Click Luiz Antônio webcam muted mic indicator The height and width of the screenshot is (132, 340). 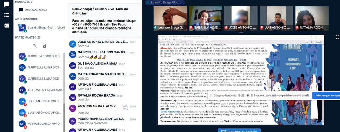pos(262,28)
